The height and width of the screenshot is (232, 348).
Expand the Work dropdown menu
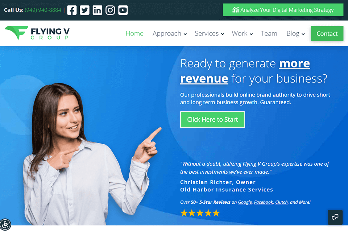[x=242, y=33]
